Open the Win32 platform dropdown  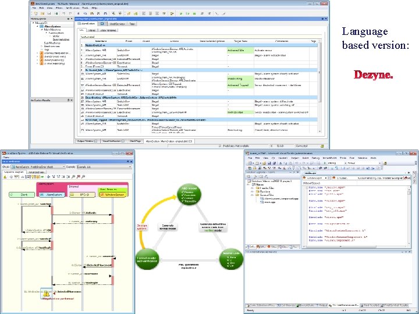coord(364,163)
